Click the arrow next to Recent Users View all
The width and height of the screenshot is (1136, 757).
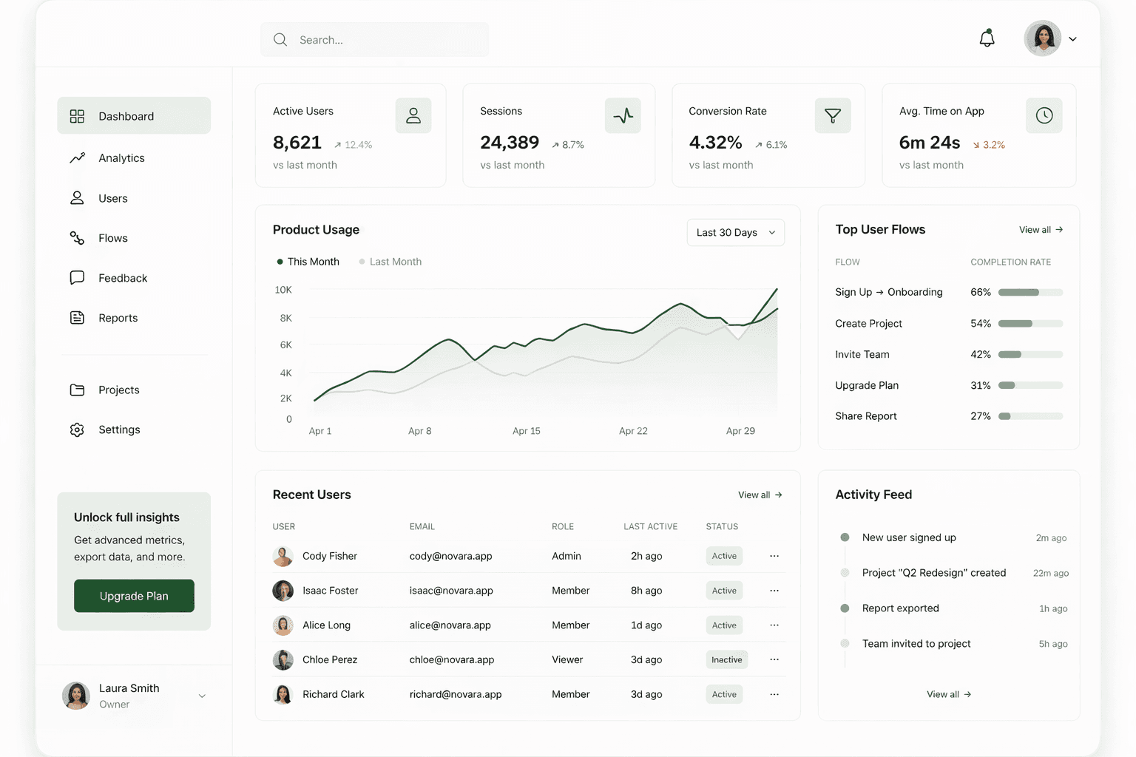778,495
